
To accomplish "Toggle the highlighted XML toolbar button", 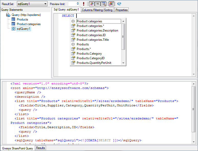I will [x=111, y=4].
